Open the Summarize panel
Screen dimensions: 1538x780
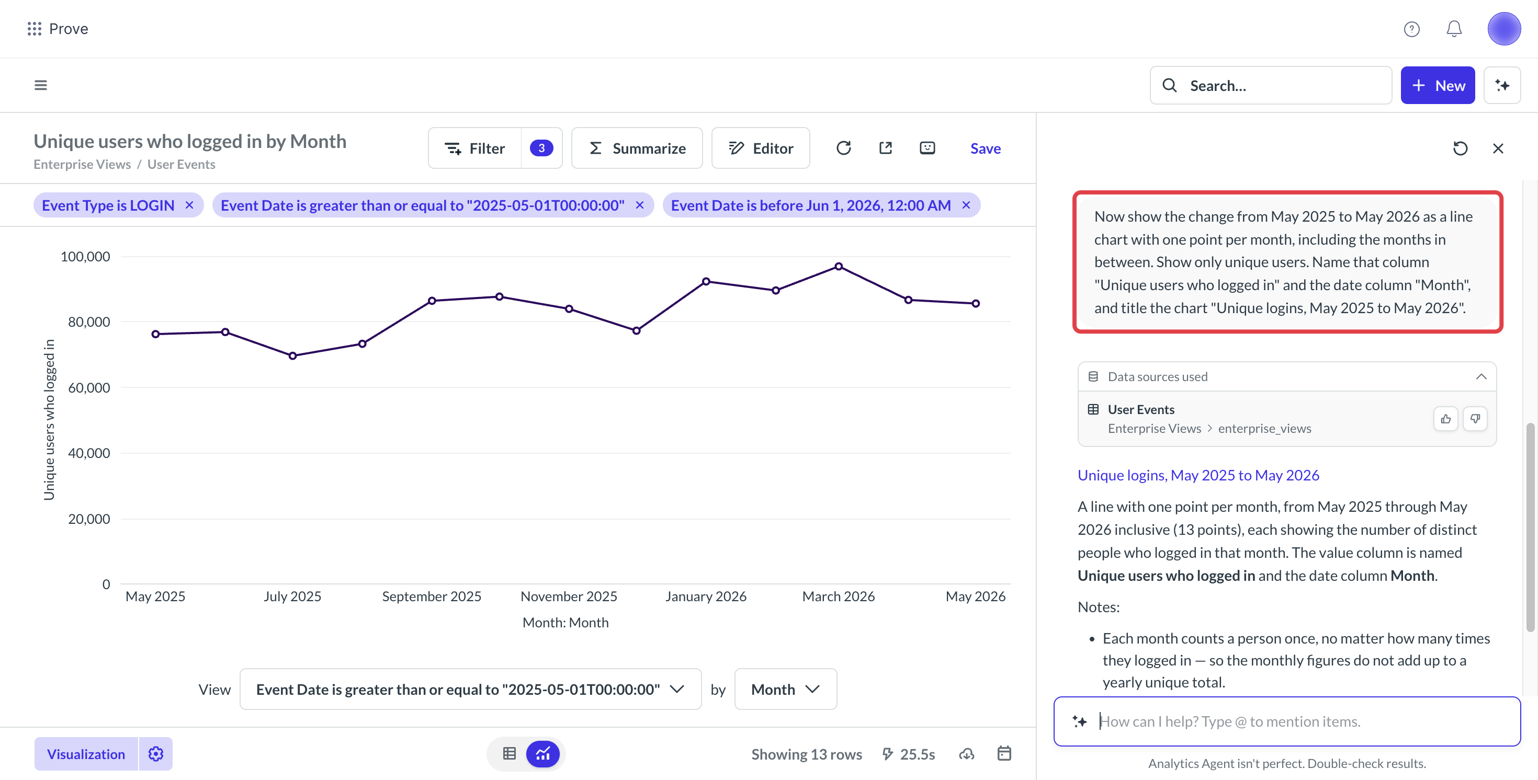[x=637, y=148]
